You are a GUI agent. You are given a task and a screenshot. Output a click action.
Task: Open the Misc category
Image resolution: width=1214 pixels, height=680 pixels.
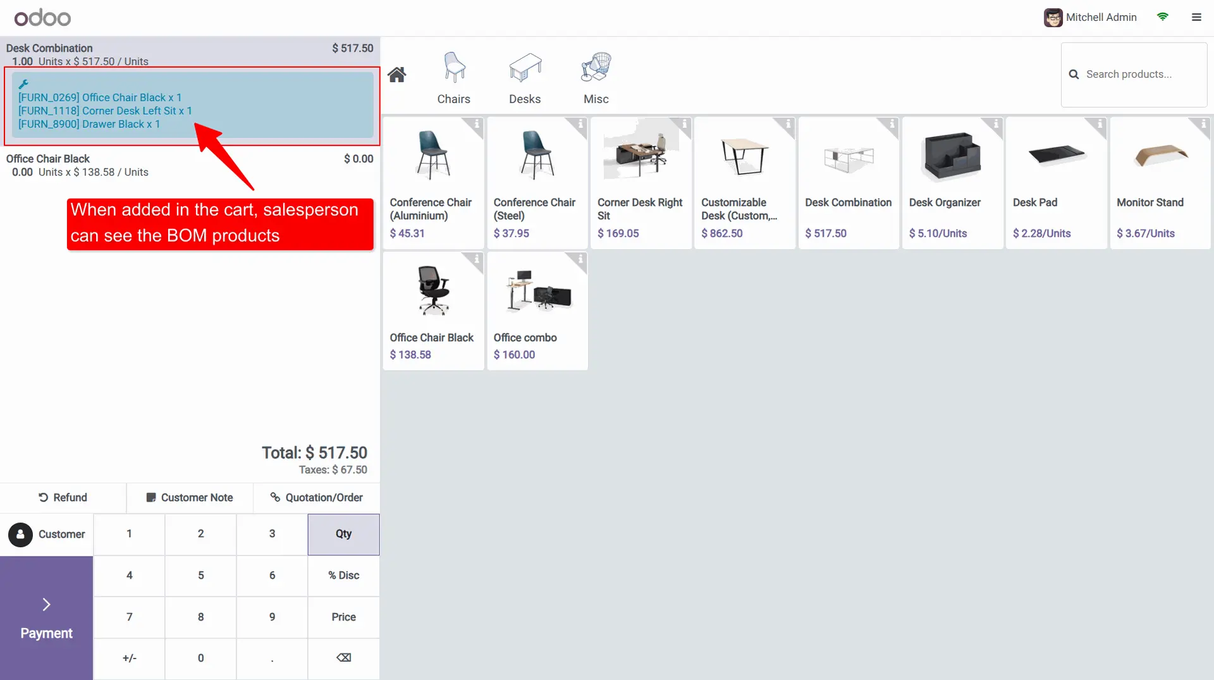(596, 78)
